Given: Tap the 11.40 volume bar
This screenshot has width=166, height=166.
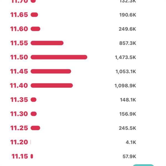Looking at the screenshot, I should coord(52,85).
